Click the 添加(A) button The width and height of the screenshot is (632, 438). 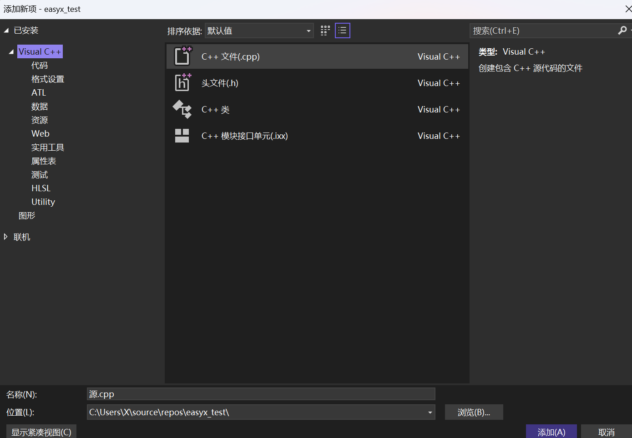(x=551, y=432)
